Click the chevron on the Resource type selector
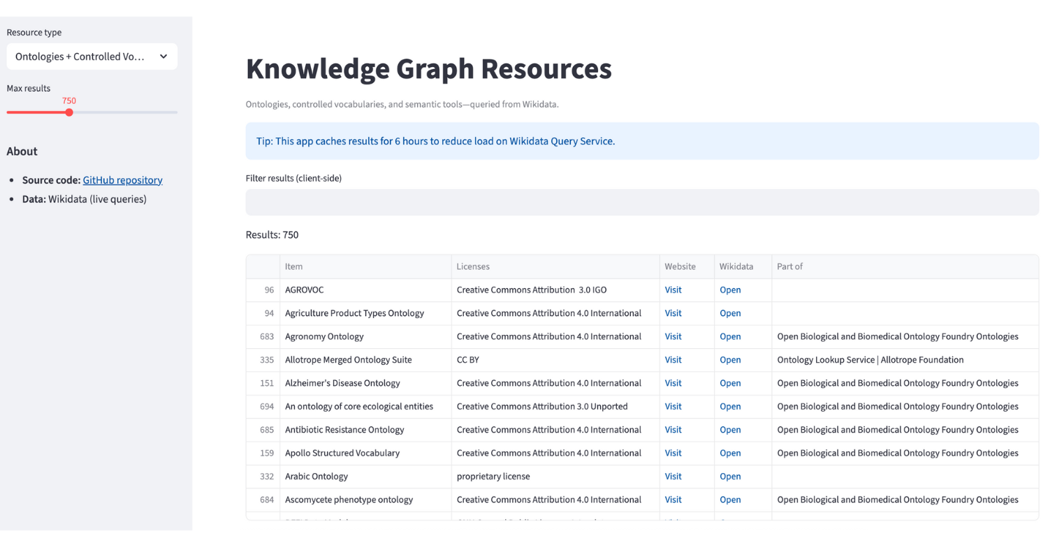Screen dimensions: 1048x547 [x=163, y=57]
